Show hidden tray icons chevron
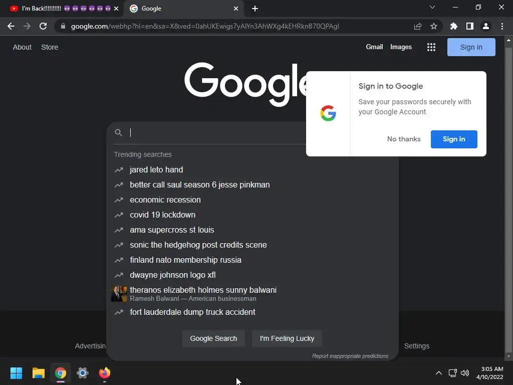 point(439,373)
